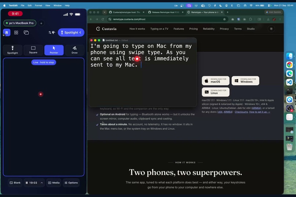Open the Pricing nav link
296x197 pixels.
tap(194, 29)
